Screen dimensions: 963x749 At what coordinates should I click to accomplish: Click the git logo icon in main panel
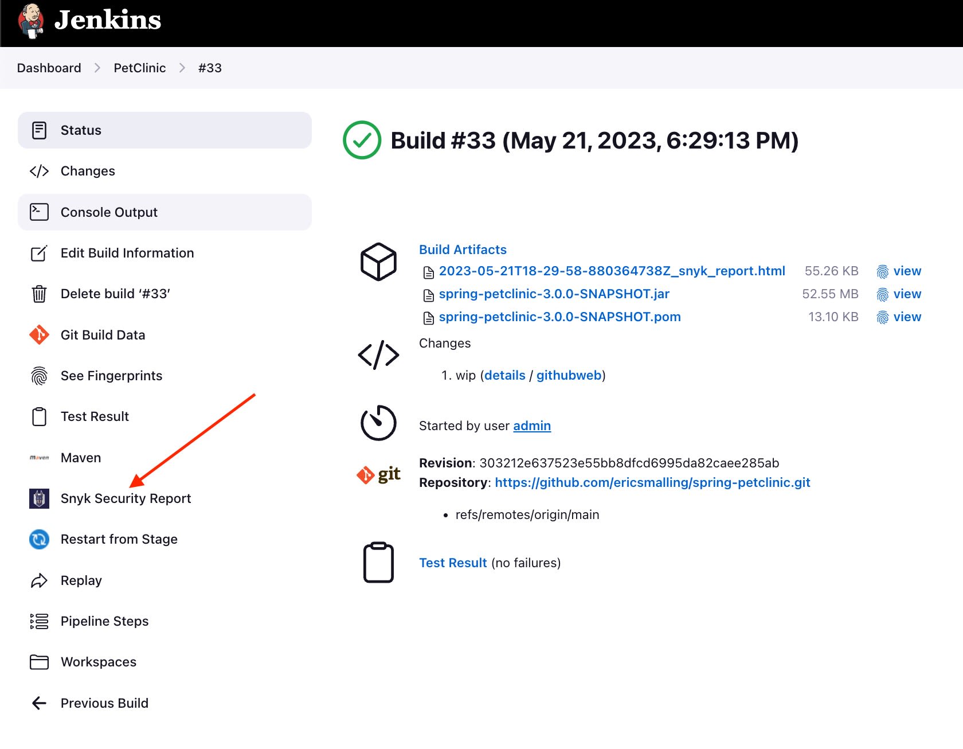click(378, 474)
